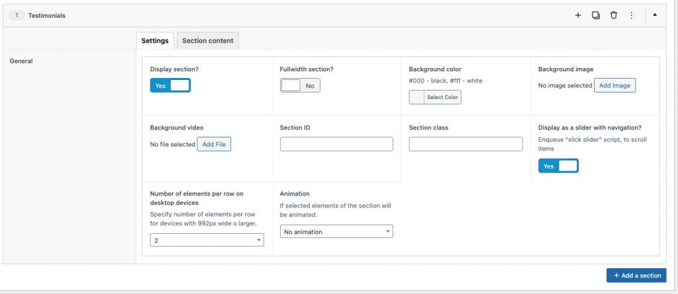
Task: Click the 'Background video' label
Action: pyautogui.click(x=176, y=128)
